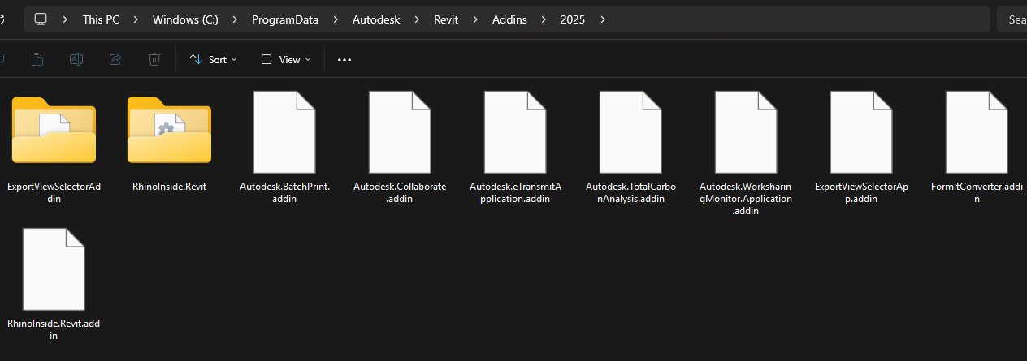Click the RhinoInside.Revit folder name text
The width and height of the screenshot is (1027, 361).
[169, 187]
